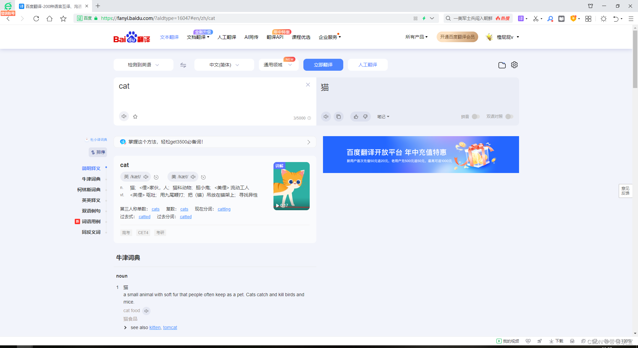The height and width of the screenshot is (348, 638).
Task: Copy the translation result 猫
Action: point(339,117)
